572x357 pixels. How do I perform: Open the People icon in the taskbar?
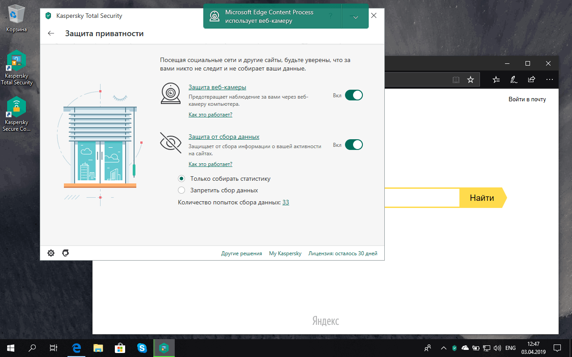[x=428, y=348]
